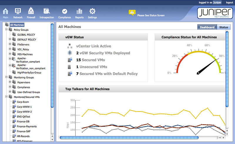The height and width of the screenshot is (144, 235).
Task: Collapse the Monitored/Secured VMs node
Action: (6, 96)
